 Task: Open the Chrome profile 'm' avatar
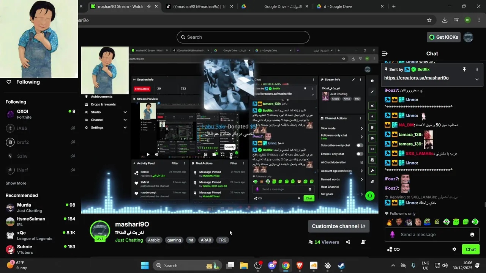click(468, 20)
